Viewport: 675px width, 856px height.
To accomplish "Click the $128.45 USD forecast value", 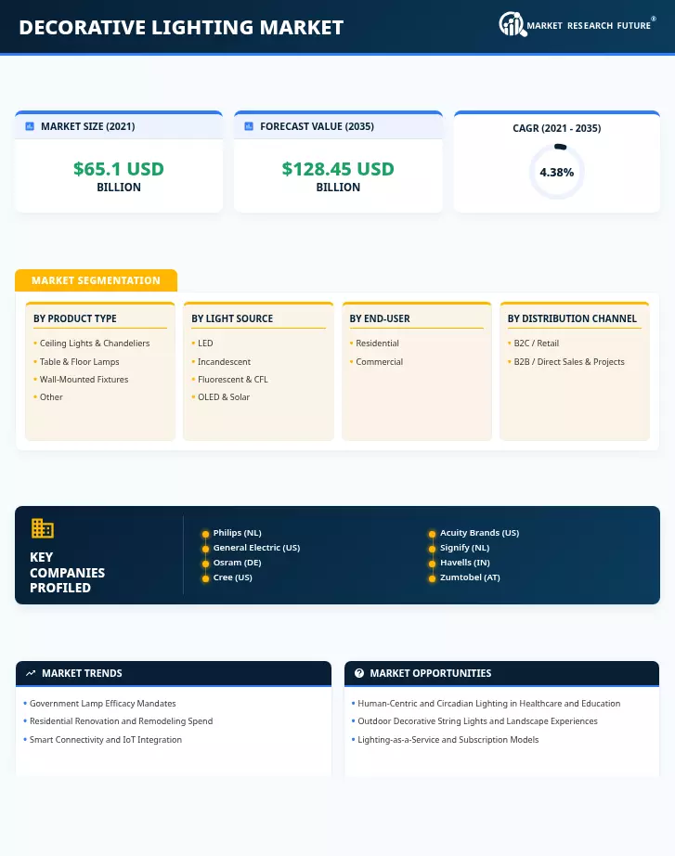I will coord(338,169).
